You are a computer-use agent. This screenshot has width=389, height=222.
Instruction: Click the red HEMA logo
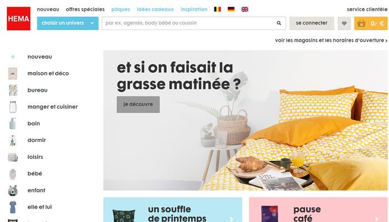tap(18, 18)
